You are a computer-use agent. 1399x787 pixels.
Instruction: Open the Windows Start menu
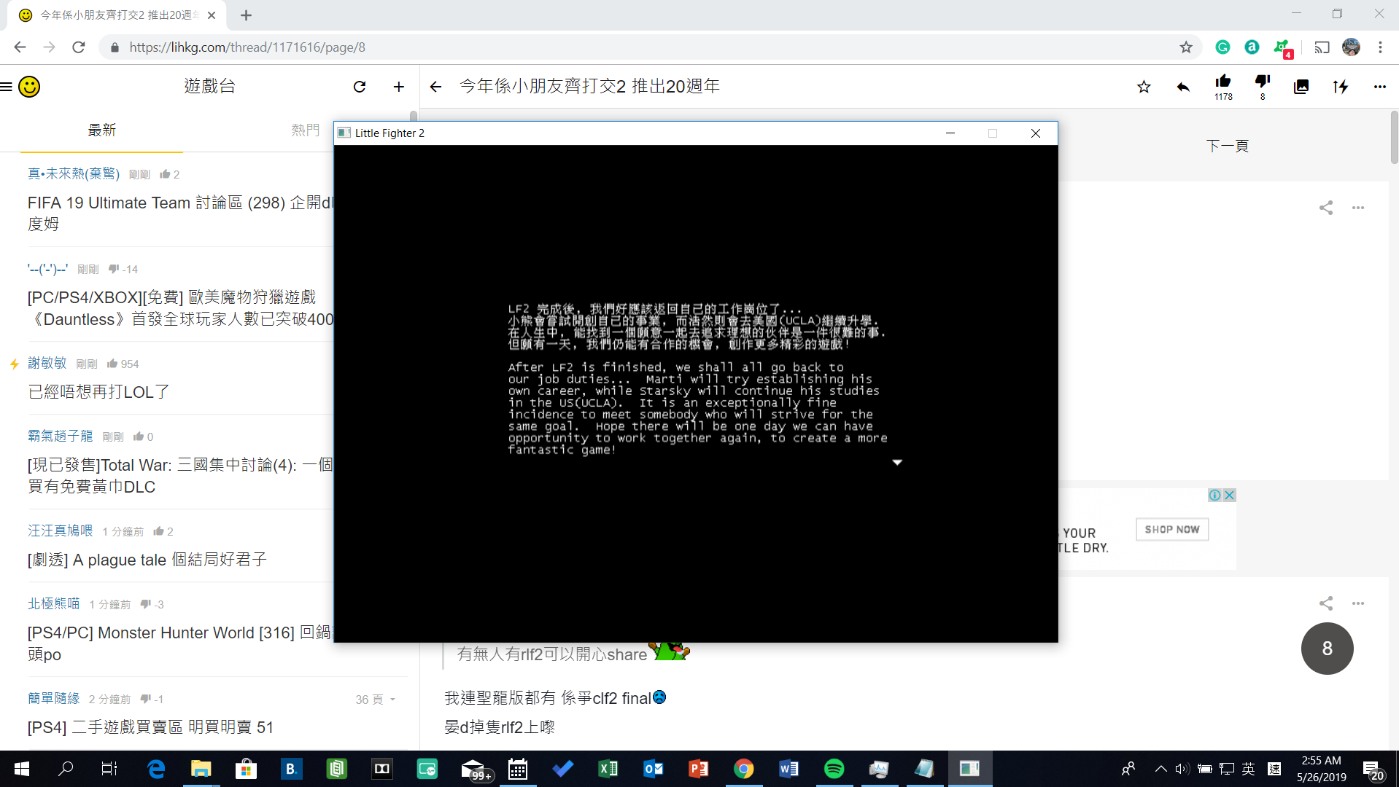[22, 769]
